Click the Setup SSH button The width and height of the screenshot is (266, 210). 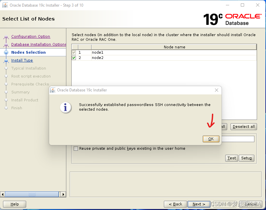tap(246, 158)
